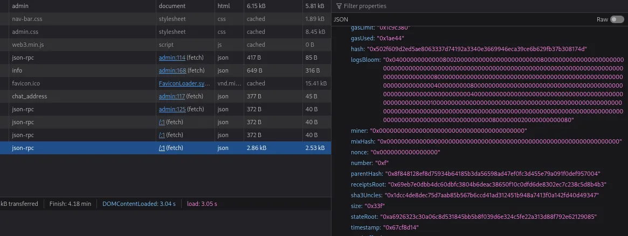Click the stateRoot property value
The height and width of the screenshot is (236, 628).
tap(488, 217)
